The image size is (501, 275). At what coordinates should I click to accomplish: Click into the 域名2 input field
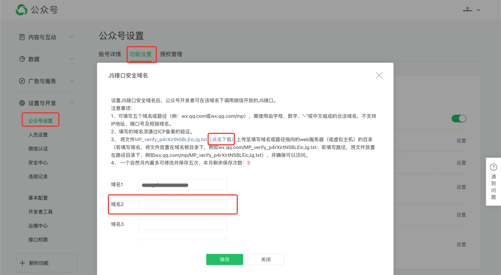(x=183, y=204)
